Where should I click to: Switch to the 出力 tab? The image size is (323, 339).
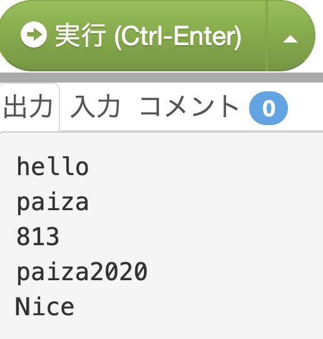pos(29,107)
